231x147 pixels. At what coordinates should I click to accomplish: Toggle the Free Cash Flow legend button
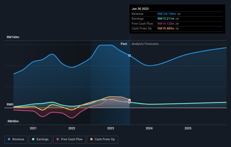pos(69,139)
